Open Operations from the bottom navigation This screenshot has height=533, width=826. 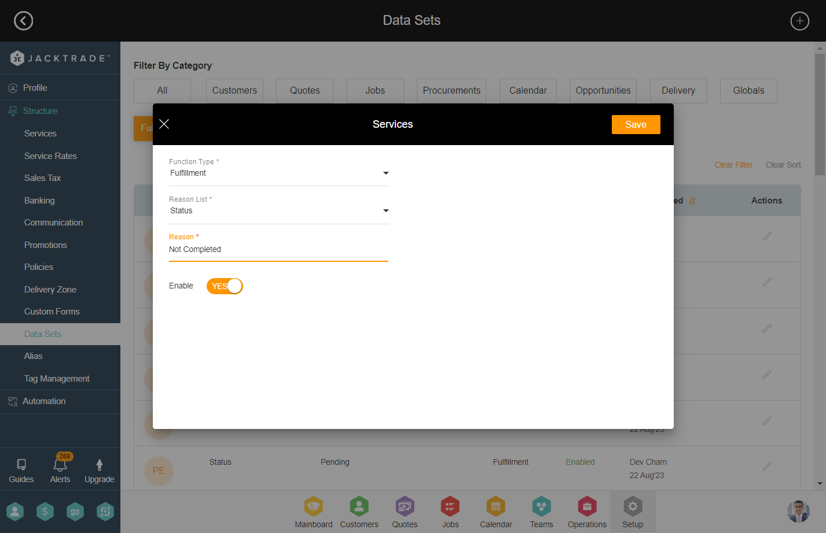587,512
